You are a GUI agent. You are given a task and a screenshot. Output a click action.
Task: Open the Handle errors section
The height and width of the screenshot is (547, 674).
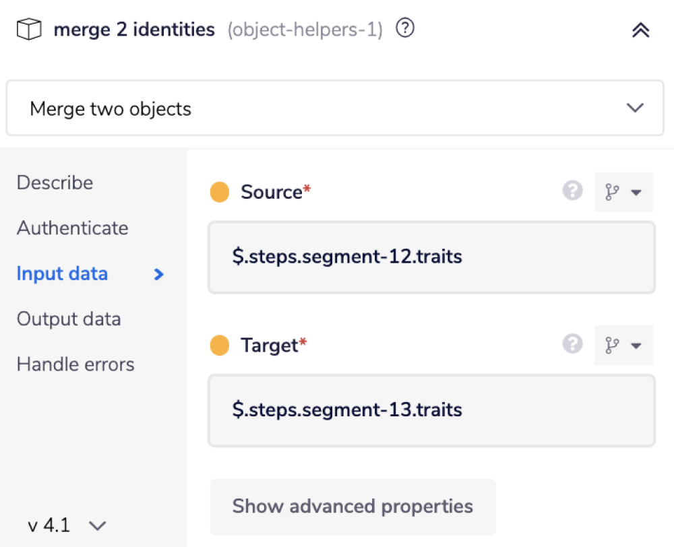75,364
